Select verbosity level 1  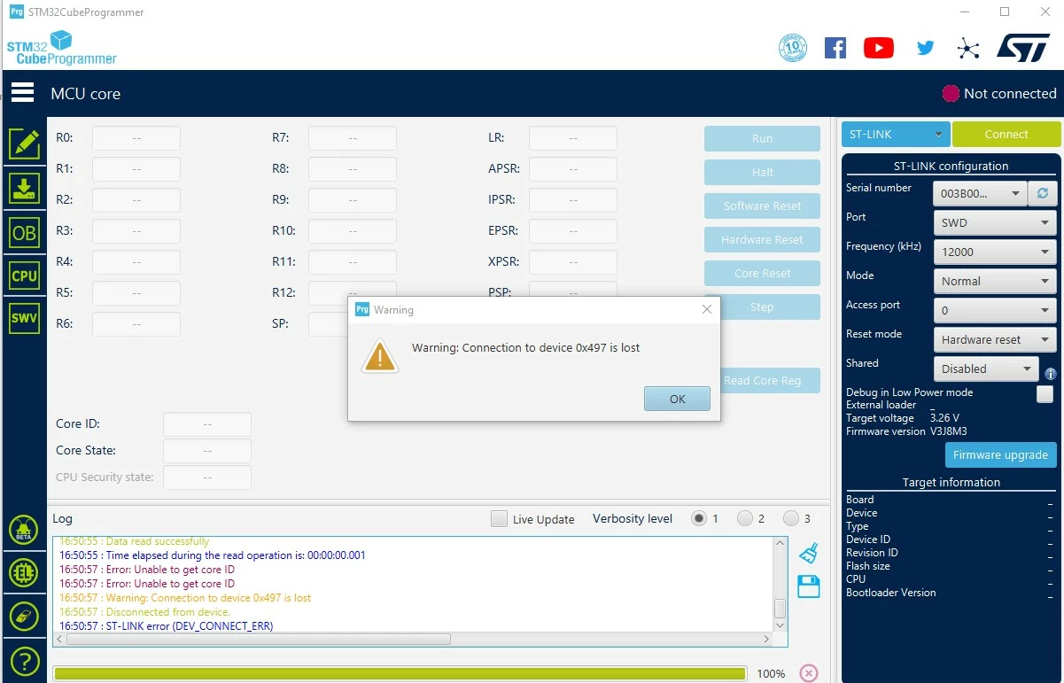point(699,518)
